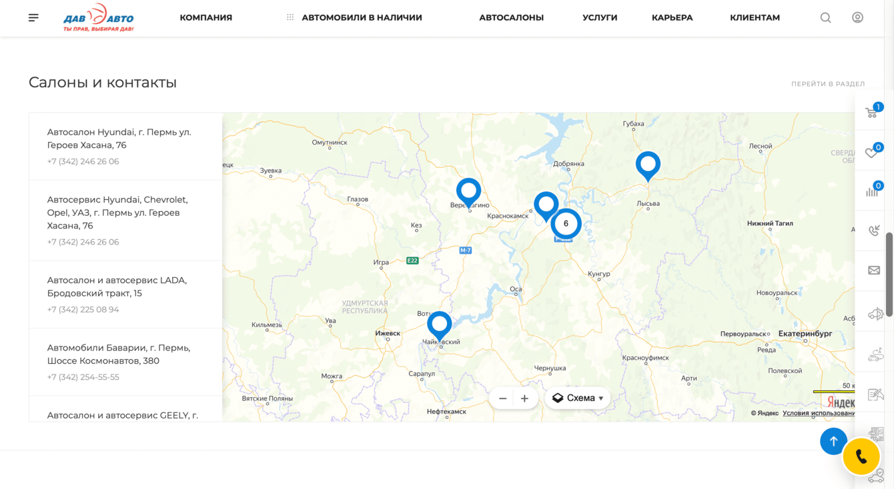
Task: Click the Перейти в раздел link
Action: click(828, 84)
